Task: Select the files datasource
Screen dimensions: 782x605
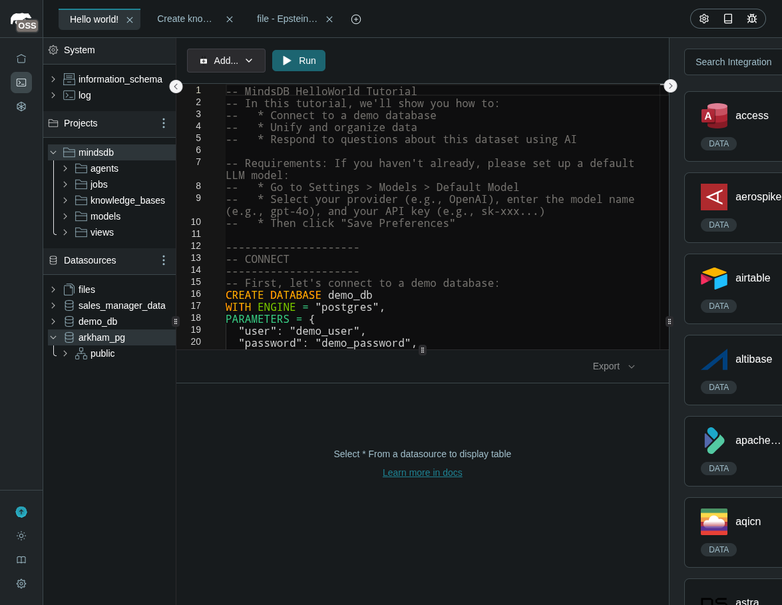Action: (x=87, y=290)
